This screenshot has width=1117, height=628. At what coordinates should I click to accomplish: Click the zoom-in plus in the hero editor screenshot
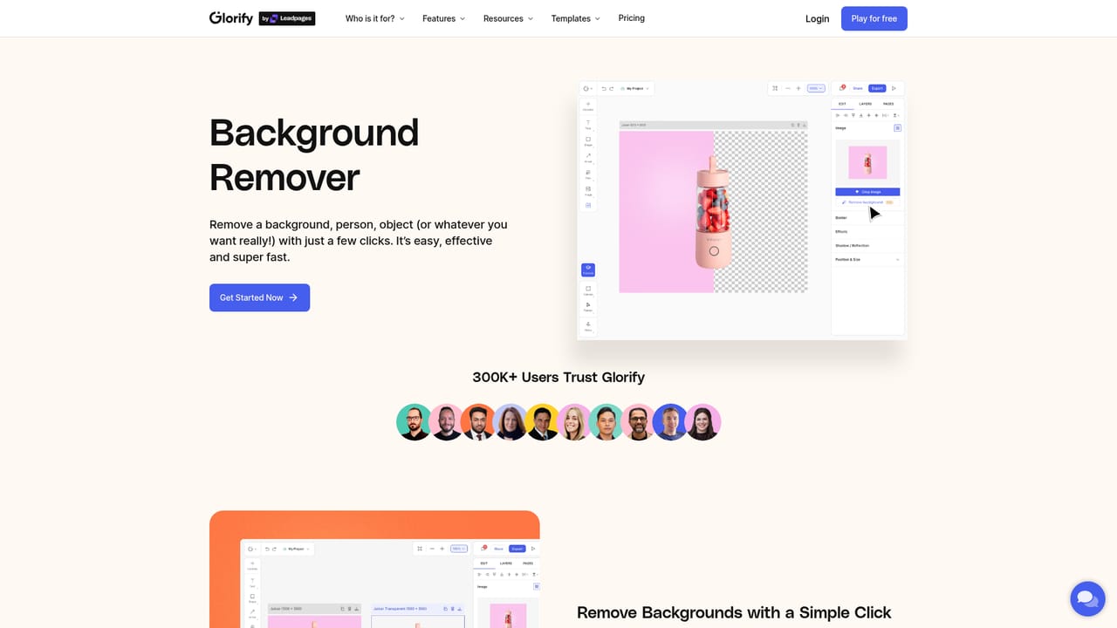798,88
